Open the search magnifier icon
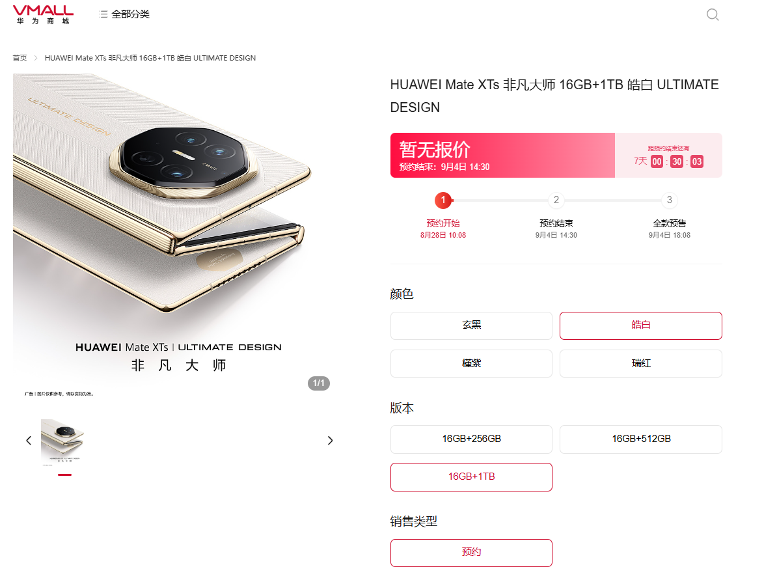 click(x=713, y=14)
